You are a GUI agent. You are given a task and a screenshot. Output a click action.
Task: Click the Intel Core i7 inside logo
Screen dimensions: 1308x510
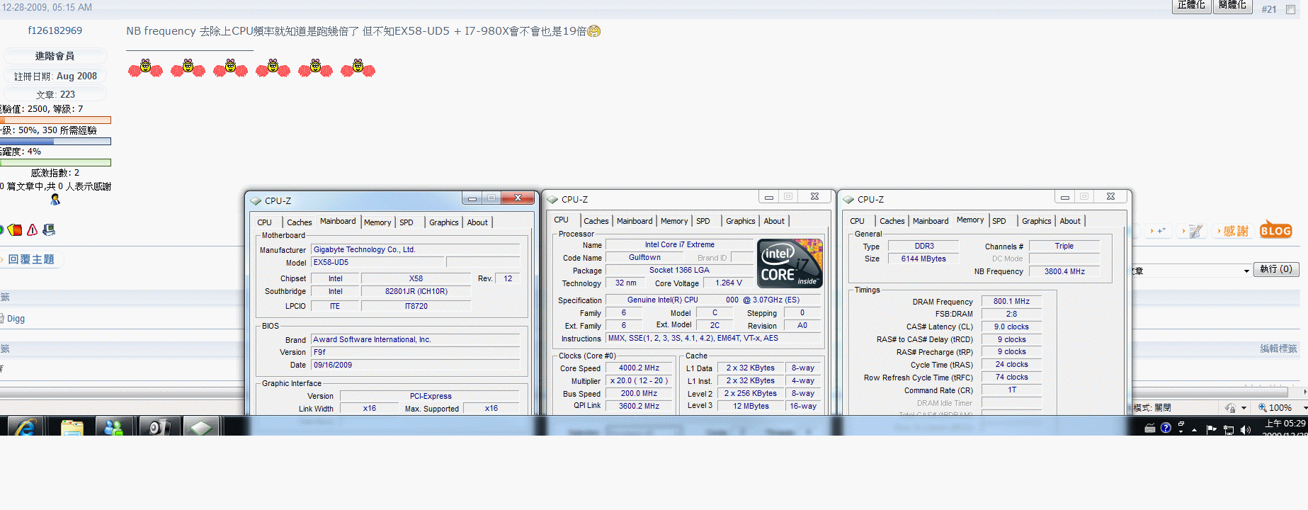pos(790,263)
